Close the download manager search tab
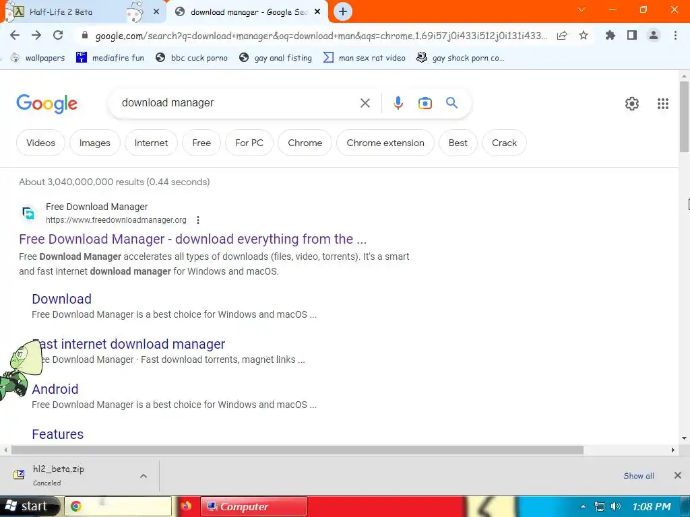The height and width of the screenshot is (517, 690). click(x=317, y=12)
